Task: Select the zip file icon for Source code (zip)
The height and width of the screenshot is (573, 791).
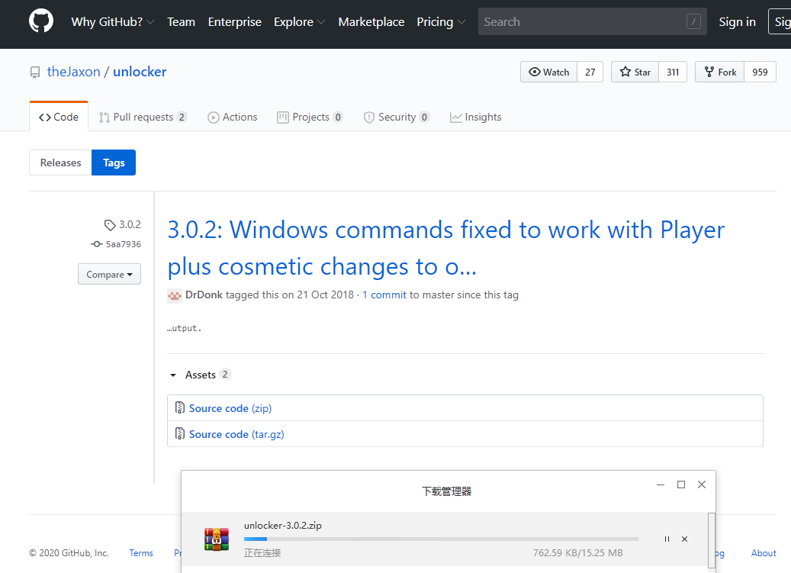Action: tap(179, 407)
